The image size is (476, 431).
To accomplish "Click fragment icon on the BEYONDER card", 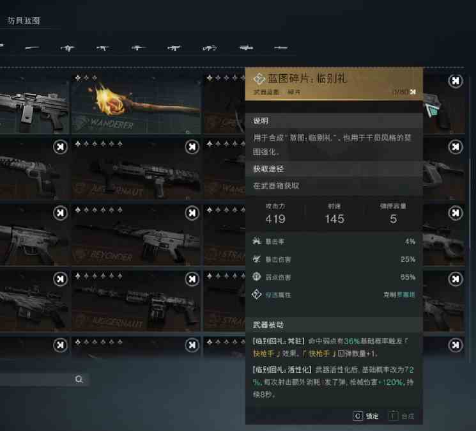I will [x=192, y=213].
